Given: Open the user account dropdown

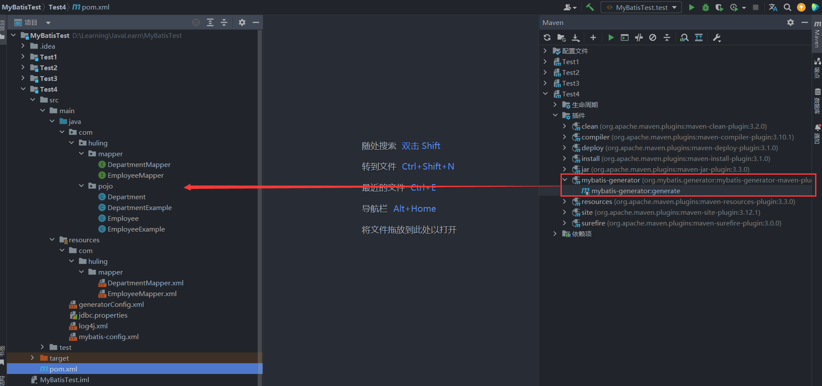Looking at the screenshot, I should (570, 7).
